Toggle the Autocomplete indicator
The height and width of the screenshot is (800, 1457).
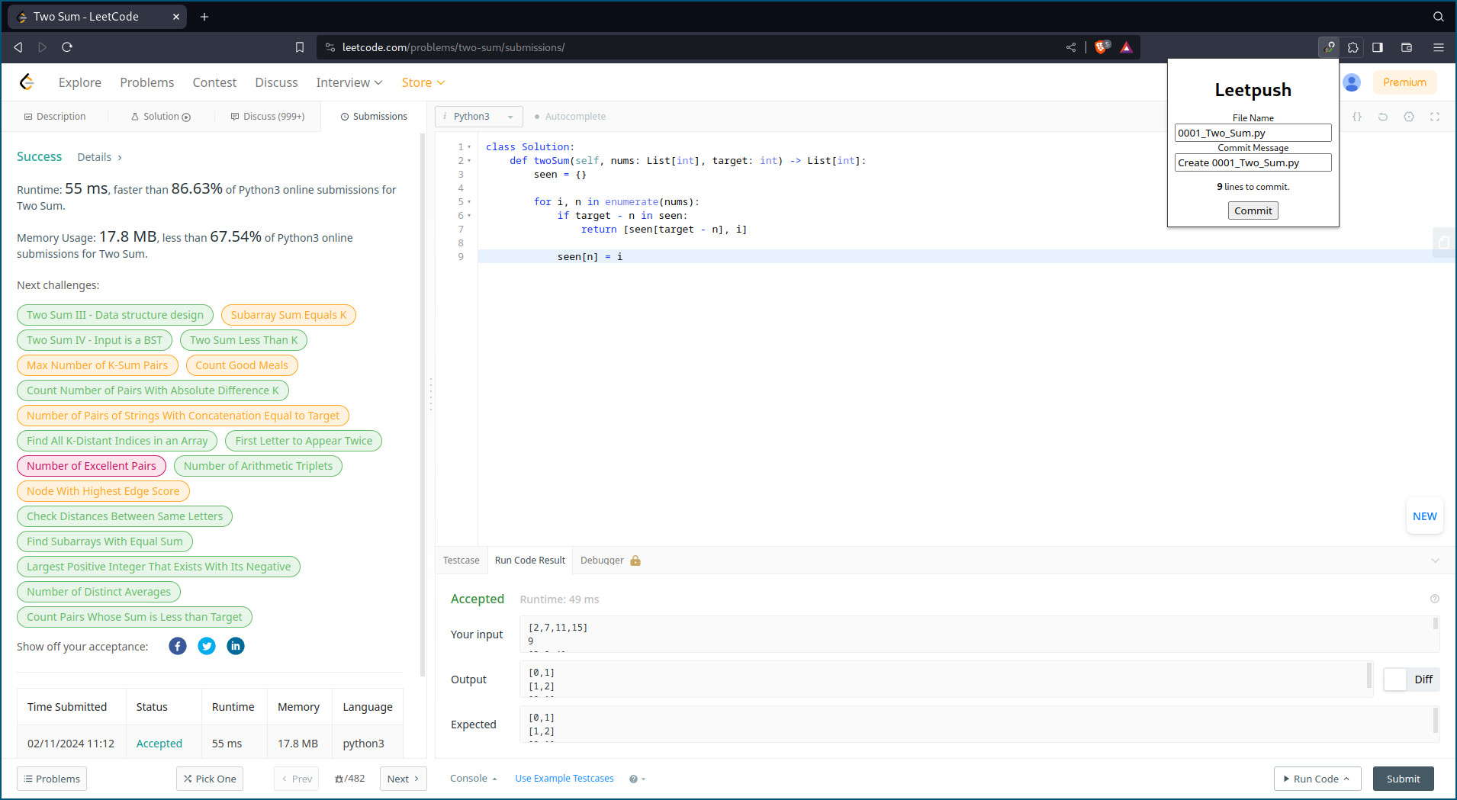571,117
